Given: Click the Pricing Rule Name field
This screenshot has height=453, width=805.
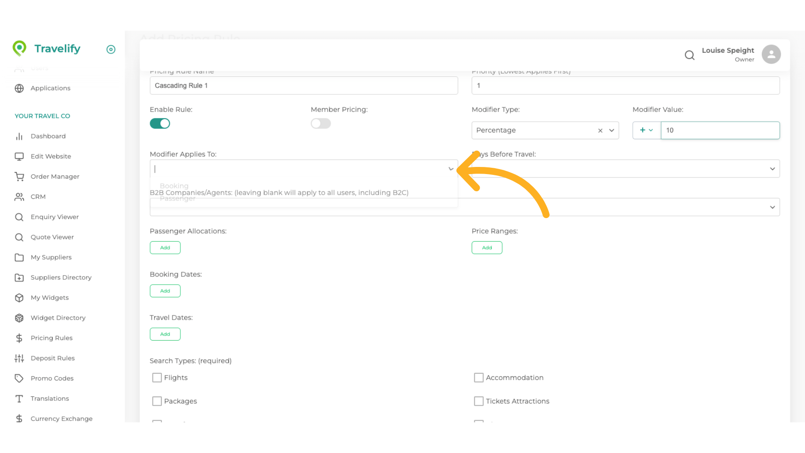Looking at the screenshot, I should click(304, 86).
